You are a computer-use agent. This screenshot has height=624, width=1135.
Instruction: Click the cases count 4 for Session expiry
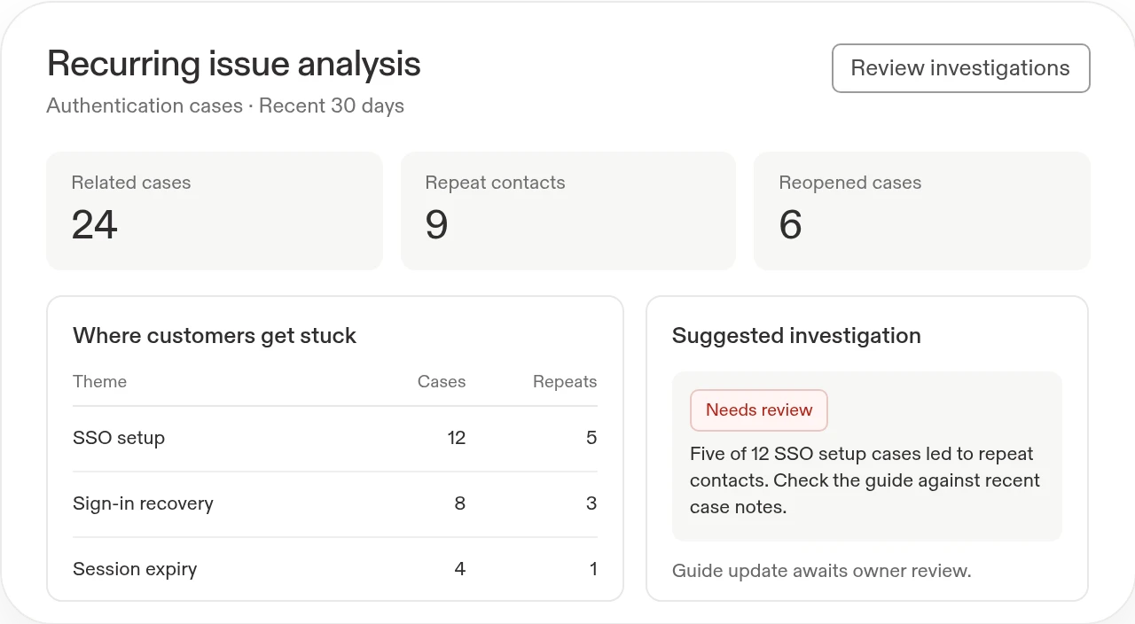pyautogui.click(x=459, y=569)
